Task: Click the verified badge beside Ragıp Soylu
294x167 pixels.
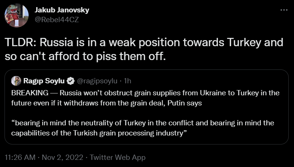Action: click(70, 81)
